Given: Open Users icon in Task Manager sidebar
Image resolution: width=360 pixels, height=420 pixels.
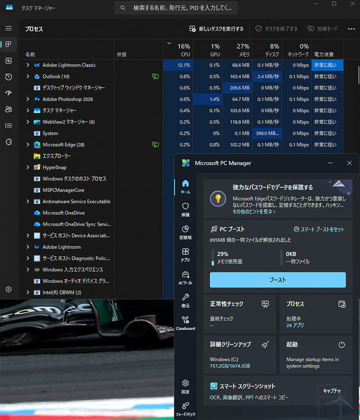Looking at the screenshot, I should pyautogui.click(x=9, y=109).
